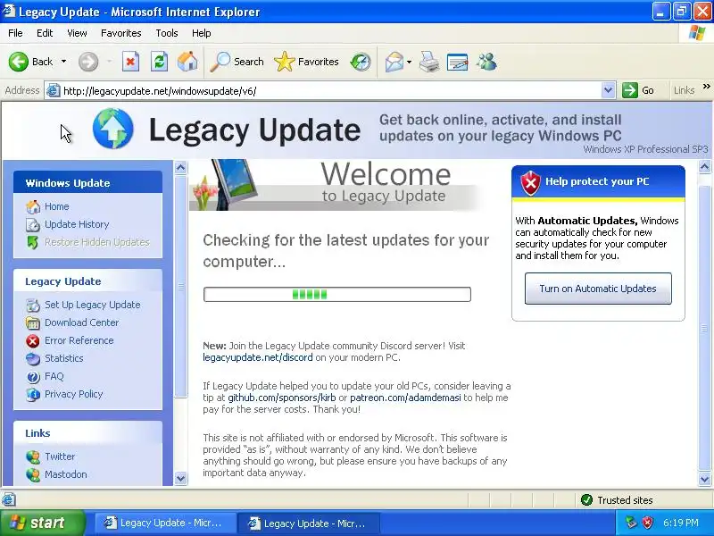Screen dimensions: 714x536
Task: Click the FAQ question mark icon
Action: click(x=33, y=376)
